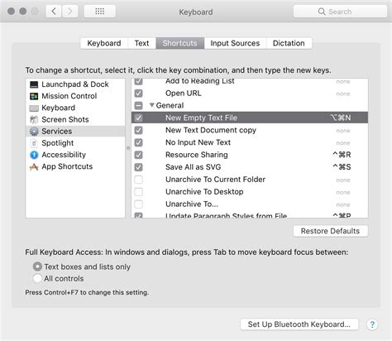Select the Spotlight category icon
This screenshot has width=392, height=341.
pyautogui.click(x=34, y=143)
